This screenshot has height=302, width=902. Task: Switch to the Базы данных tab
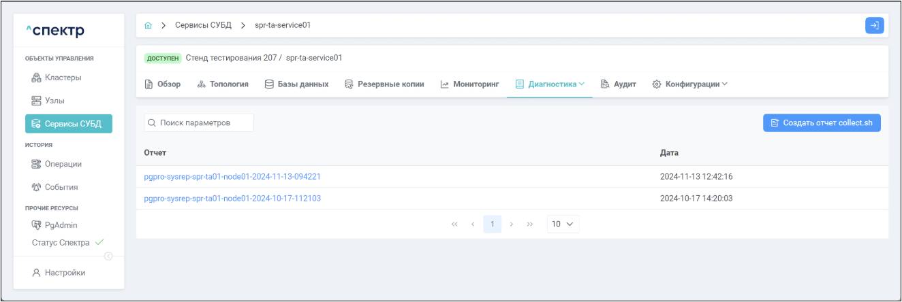pos(296,84)
